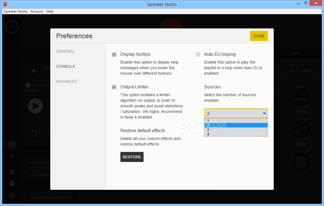The width and height of the screenshot is (324, 206).
Task: Toggle the yellow headphones icon in left deck
Action: pyautogui.click(x=34, y=134)
